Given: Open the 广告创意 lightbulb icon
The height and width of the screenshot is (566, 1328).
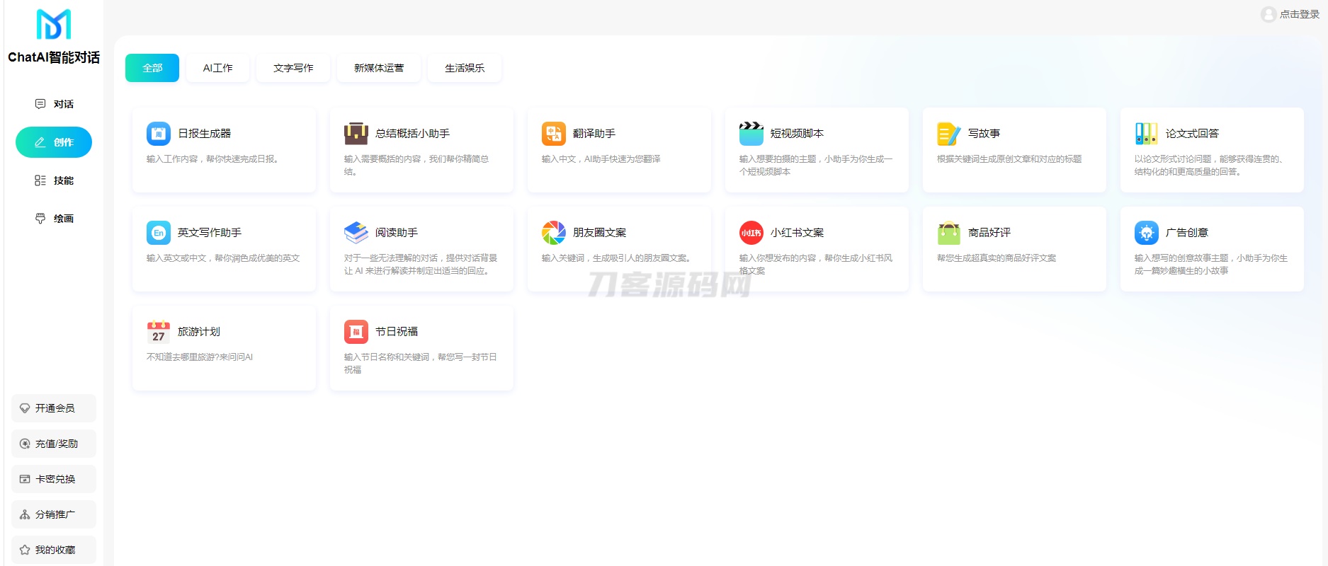Looking at the screenshot, I should (x=1146, y=233).
